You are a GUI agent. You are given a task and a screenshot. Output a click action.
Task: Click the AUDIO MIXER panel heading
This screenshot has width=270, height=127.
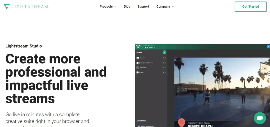click(x=141, y=121)
